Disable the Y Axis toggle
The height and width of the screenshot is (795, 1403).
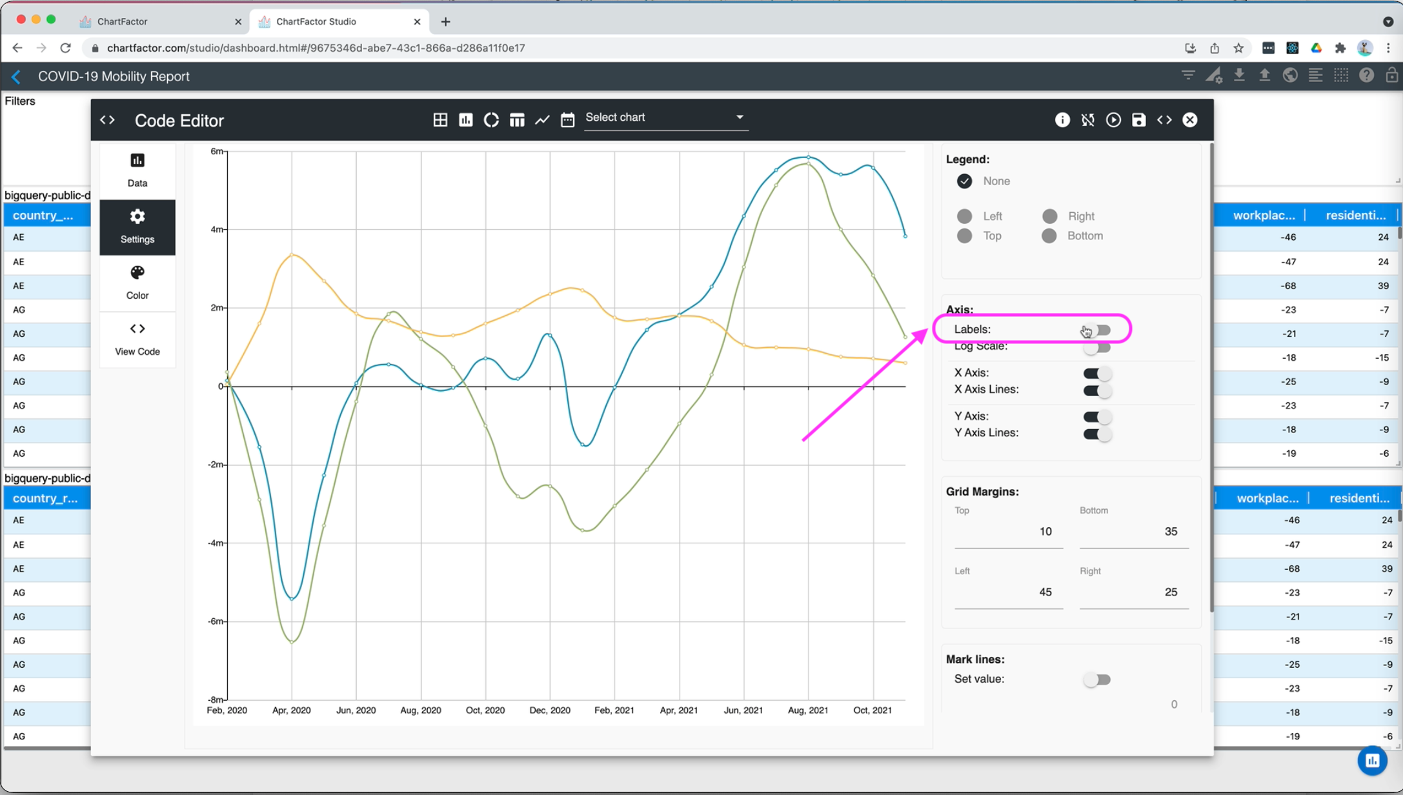click(x=1096, y=417)
